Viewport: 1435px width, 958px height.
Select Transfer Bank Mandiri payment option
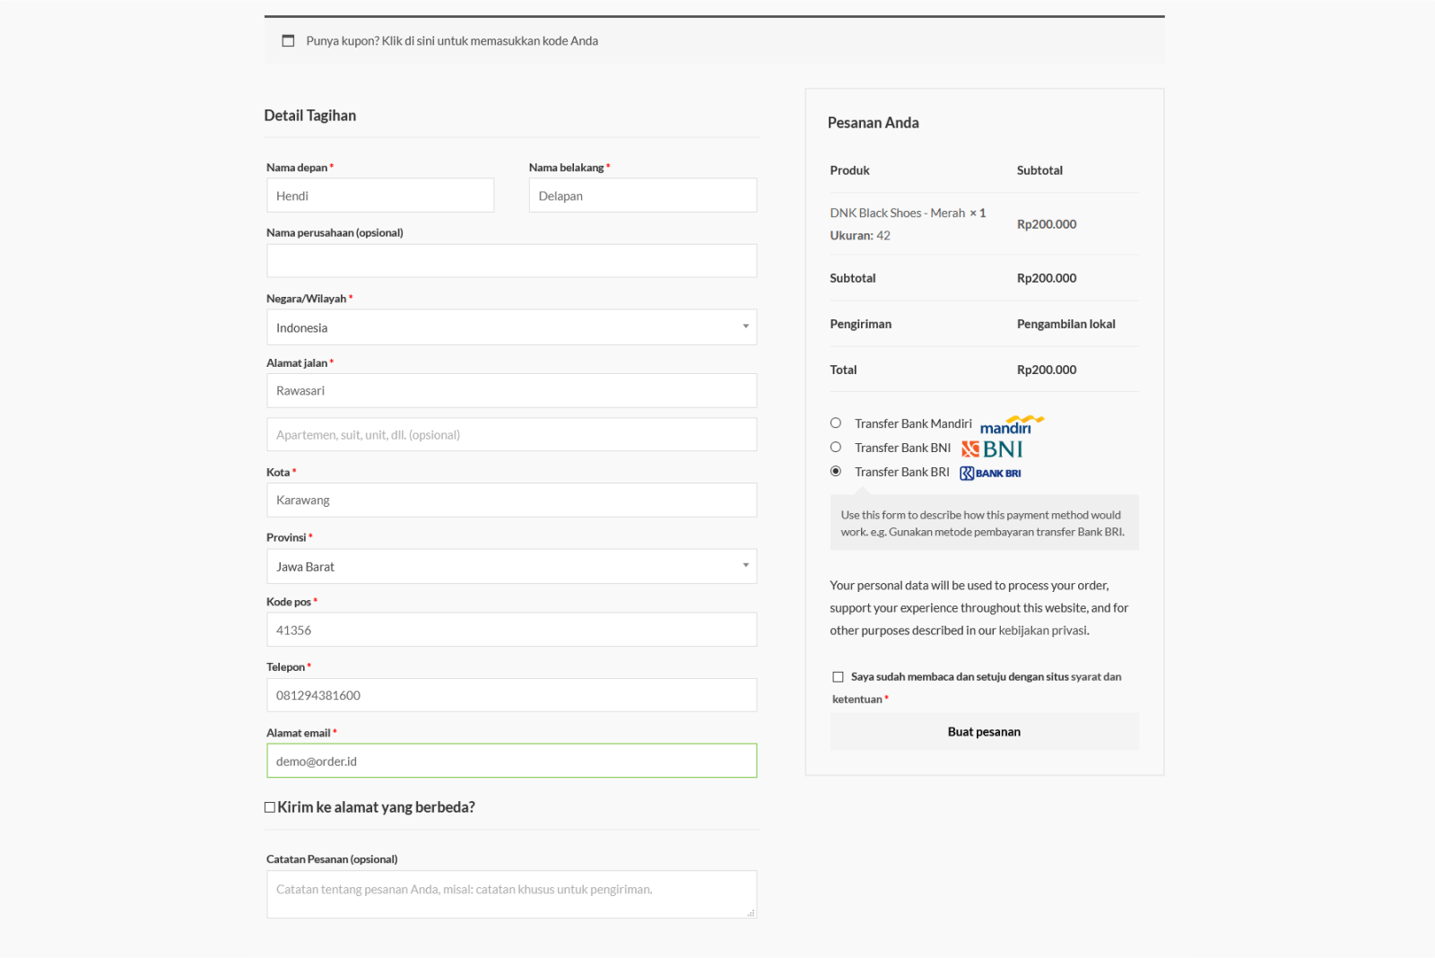[x=836, y=423]
